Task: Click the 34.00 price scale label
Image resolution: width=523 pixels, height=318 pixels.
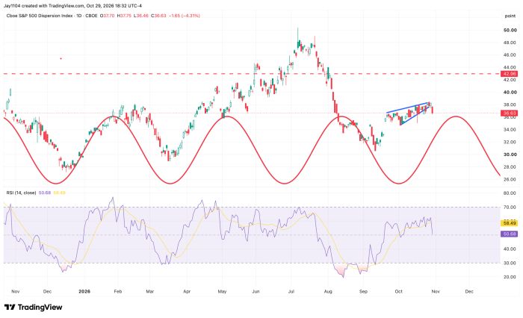Action: 510,130
